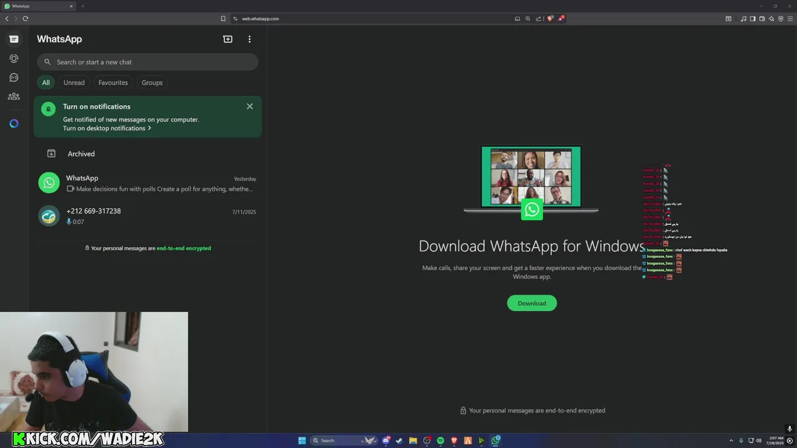Viewport: 797px width, 448px height.
Task: Open the Brave Wallet icon
Action: tap(762, 19)
